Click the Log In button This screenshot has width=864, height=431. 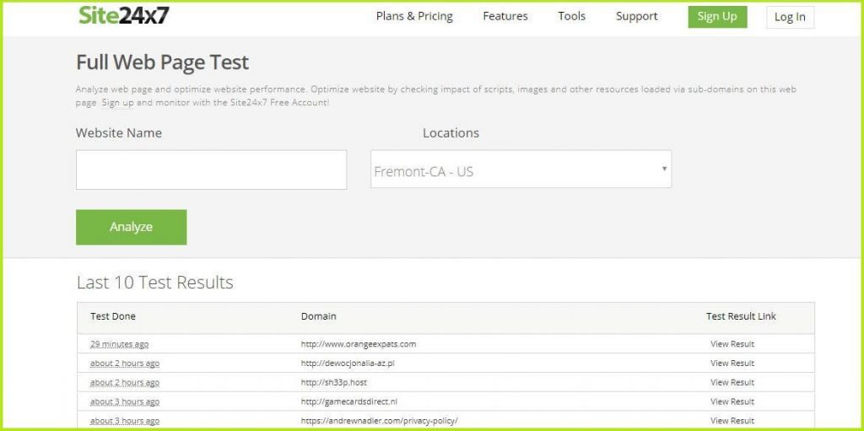[x=790, y=17]
